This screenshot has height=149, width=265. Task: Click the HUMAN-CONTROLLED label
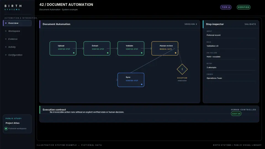point(243,110)
